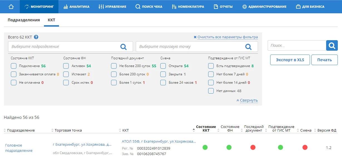The height and width of the screenshot is (159, 342).
Task: Click the help question mark next to Всего 62 ККТ
Action: click(x=36, y=37)
